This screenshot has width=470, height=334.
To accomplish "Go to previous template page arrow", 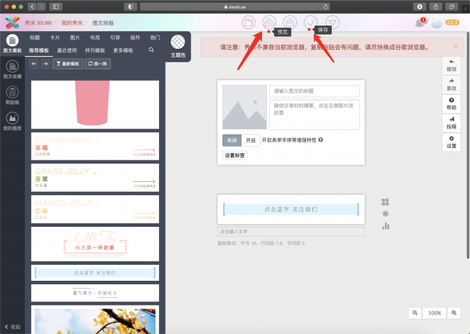I will 34,64.
